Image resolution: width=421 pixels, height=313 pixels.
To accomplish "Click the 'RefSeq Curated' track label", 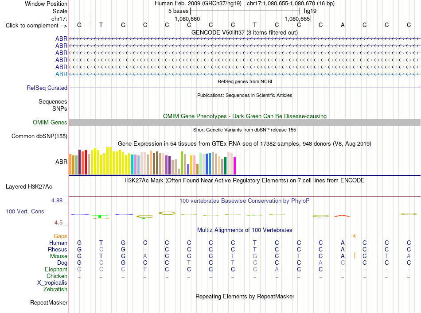I will [47, 88].
